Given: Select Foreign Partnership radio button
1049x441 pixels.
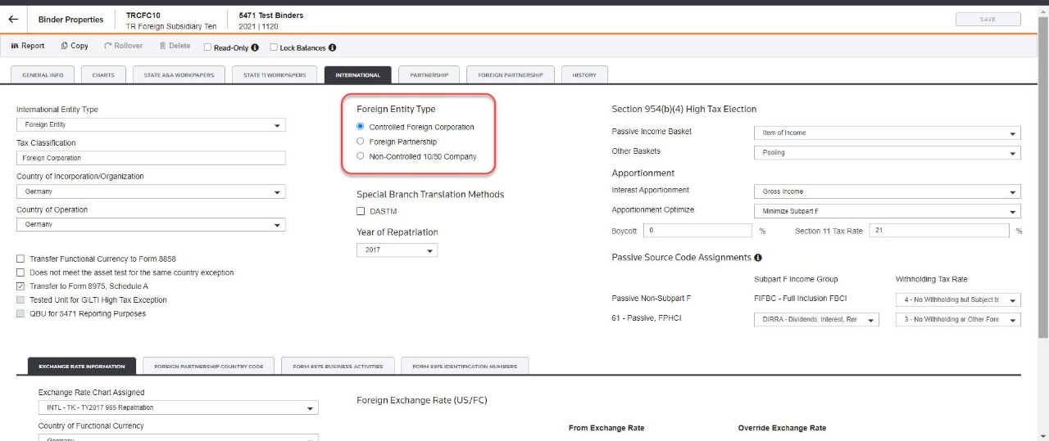Looking at the screenshot, I should click(x=361, y=142).
